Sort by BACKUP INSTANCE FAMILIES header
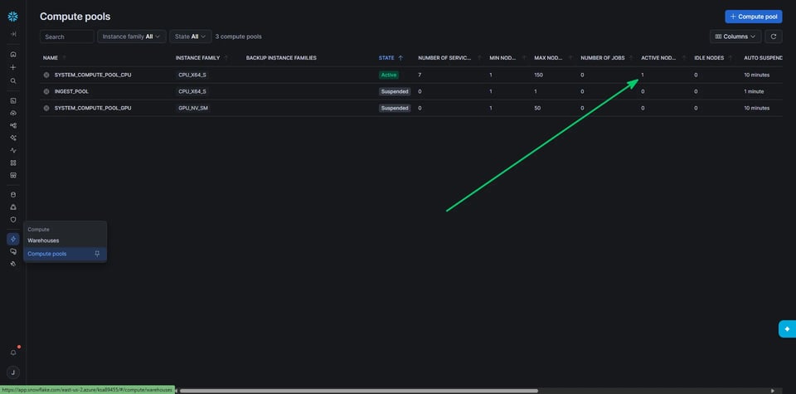This screenshot has width=796, height=394. coord(281,58)
